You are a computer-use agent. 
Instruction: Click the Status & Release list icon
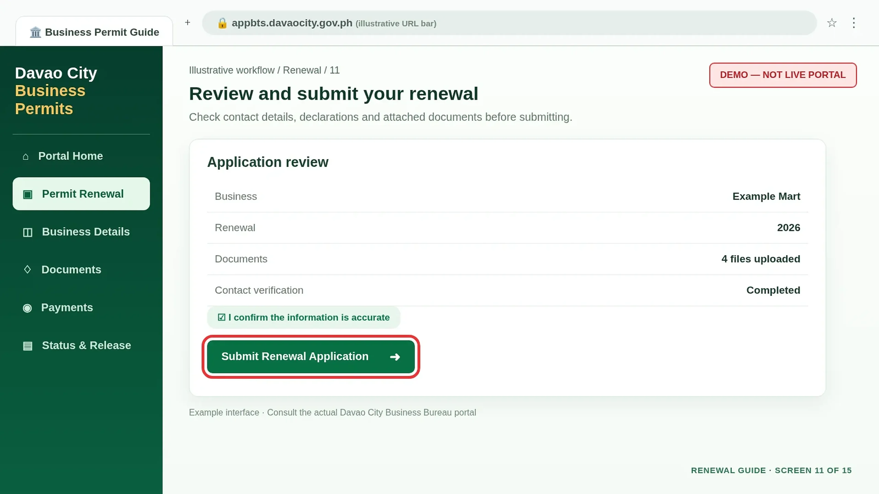(27, 346)
